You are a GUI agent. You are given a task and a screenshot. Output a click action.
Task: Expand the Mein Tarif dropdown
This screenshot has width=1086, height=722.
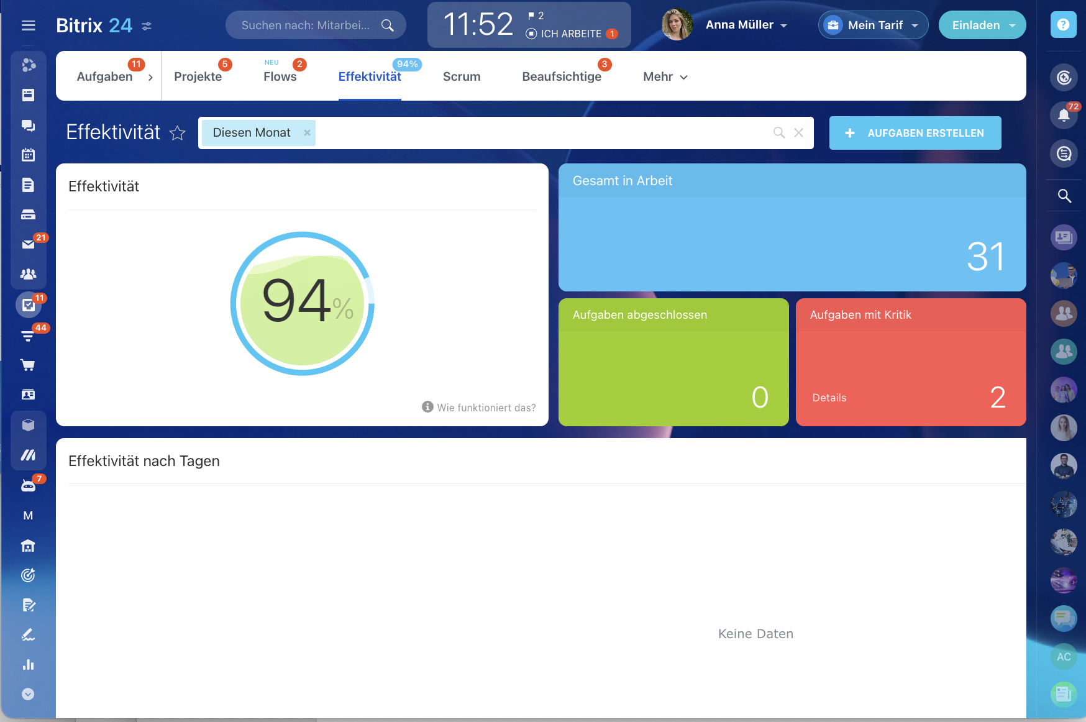(x=873, y=25)
